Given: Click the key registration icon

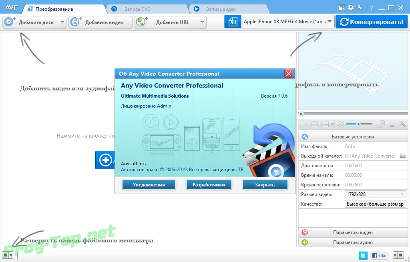Looking at the screenshot, I should click(360, 7).
